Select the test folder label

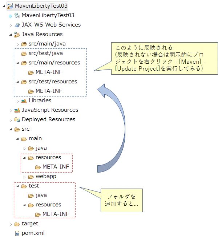point(34,186)
